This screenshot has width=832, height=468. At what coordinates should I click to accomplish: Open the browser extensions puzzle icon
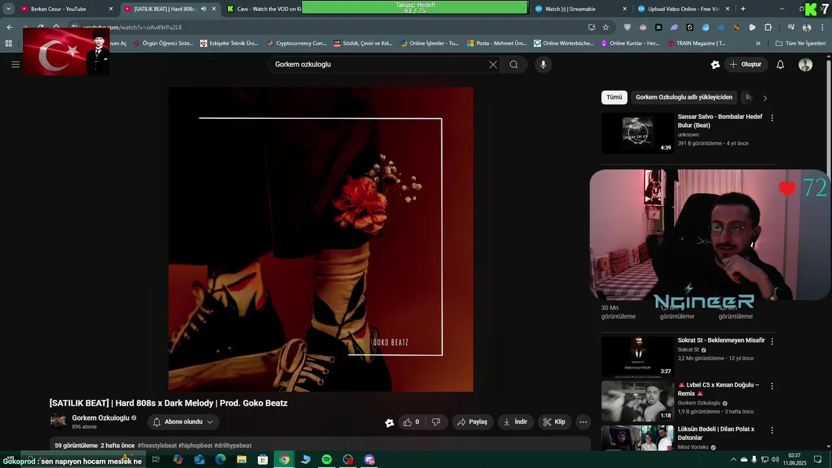tap(768, 27)
